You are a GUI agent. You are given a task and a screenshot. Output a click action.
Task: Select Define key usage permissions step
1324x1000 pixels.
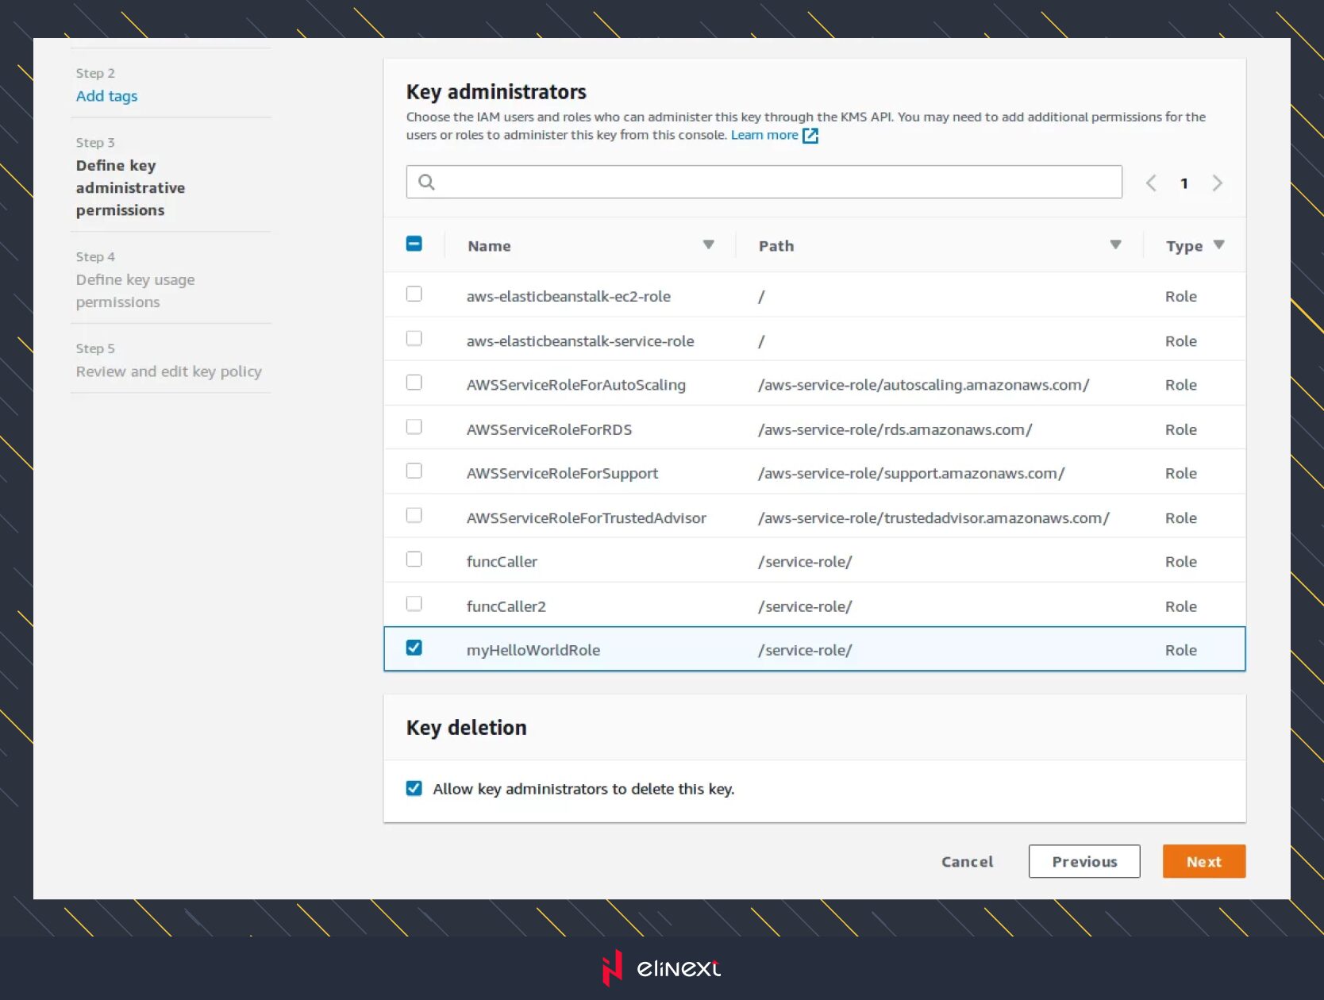(135, 290)
